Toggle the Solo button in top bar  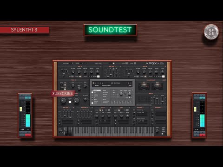click(x=126, y=63)
